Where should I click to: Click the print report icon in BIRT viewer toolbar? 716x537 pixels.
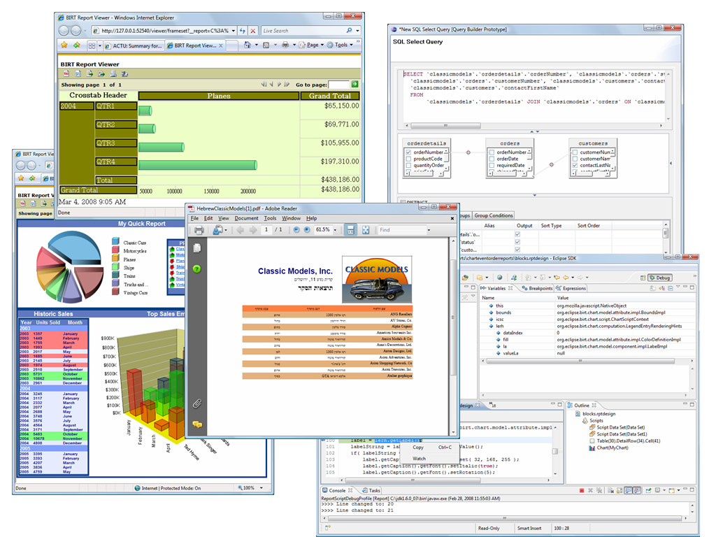[113, 73]
